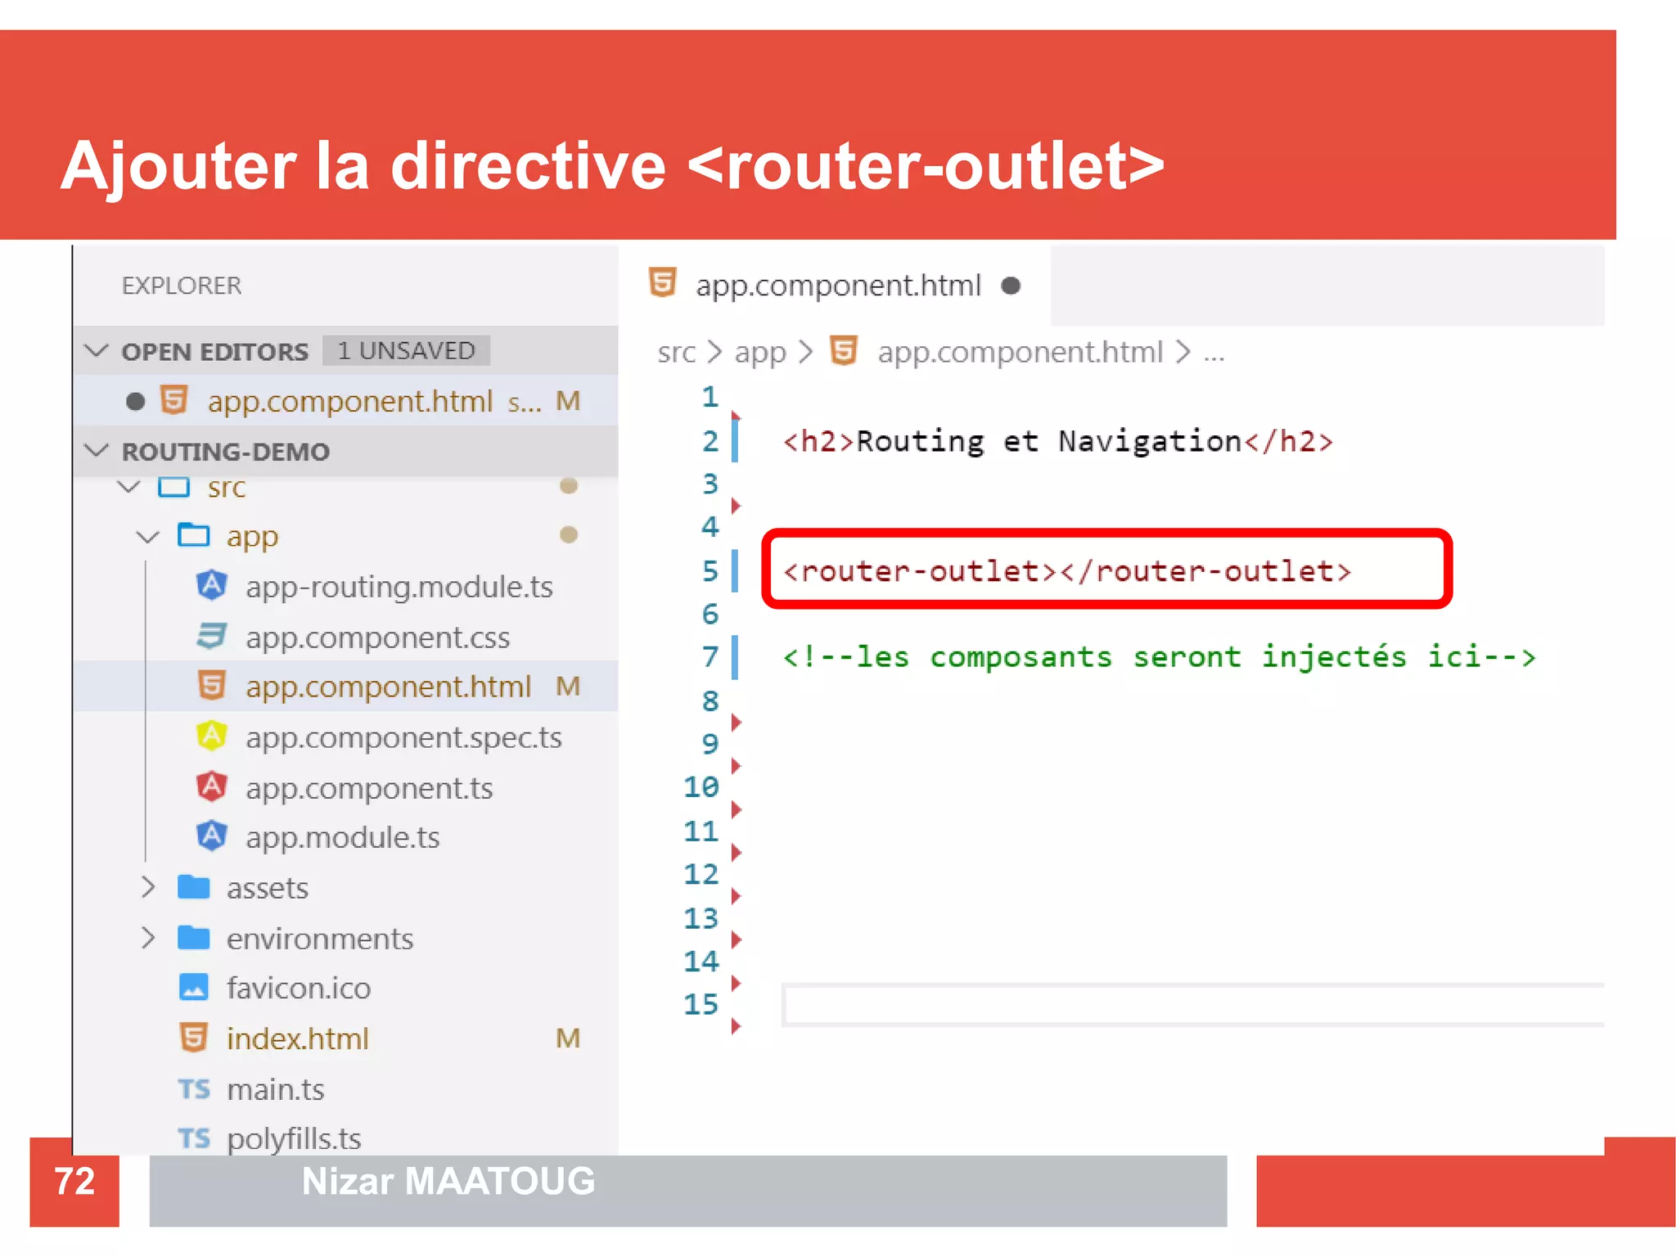Click the app folder icon
1676x1257 pixels.
tap(194, 535)
